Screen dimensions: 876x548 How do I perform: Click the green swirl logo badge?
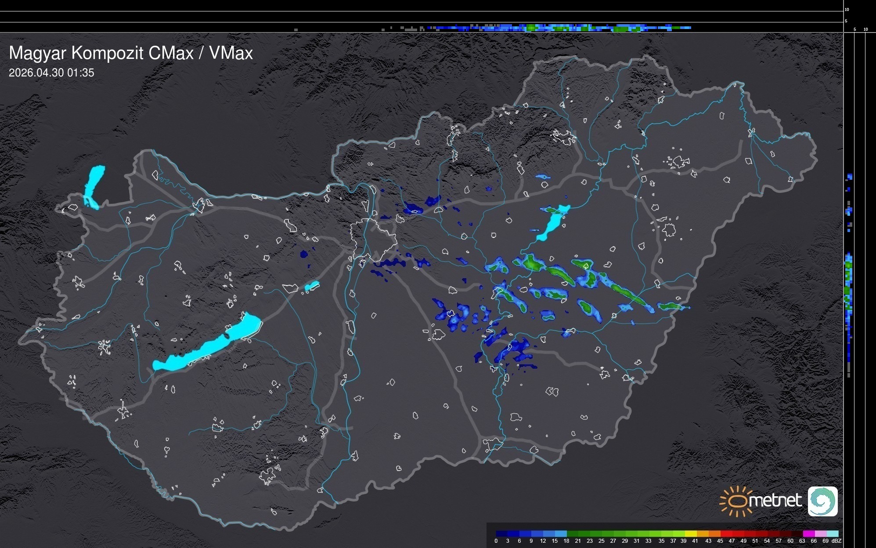coord(822,501)
